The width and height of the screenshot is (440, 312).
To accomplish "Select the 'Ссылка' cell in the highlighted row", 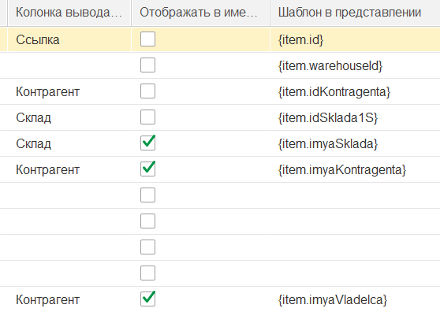I will click(x=69, y=39).
